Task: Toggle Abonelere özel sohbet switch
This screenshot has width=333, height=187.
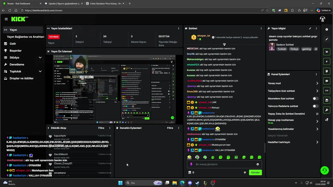Action: [x=315, y=99]
